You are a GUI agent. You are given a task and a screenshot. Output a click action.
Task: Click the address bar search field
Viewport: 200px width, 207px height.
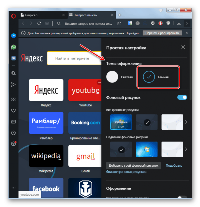88,24
